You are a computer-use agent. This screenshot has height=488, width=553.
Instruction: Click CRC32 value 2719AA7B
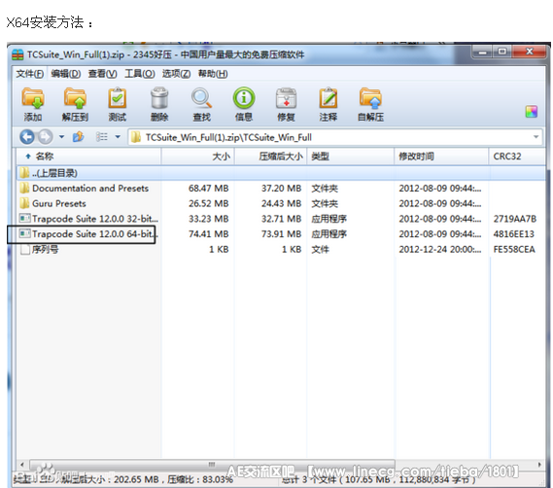click(515, 219)
